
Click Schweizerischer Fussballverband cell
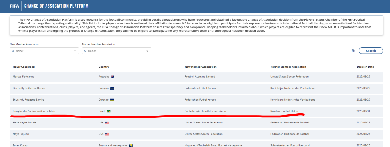tap(290, 146)
